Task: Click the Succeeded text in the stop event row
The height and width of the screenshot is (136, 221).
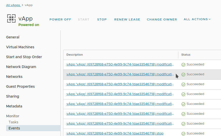Action: click(195, 133)
